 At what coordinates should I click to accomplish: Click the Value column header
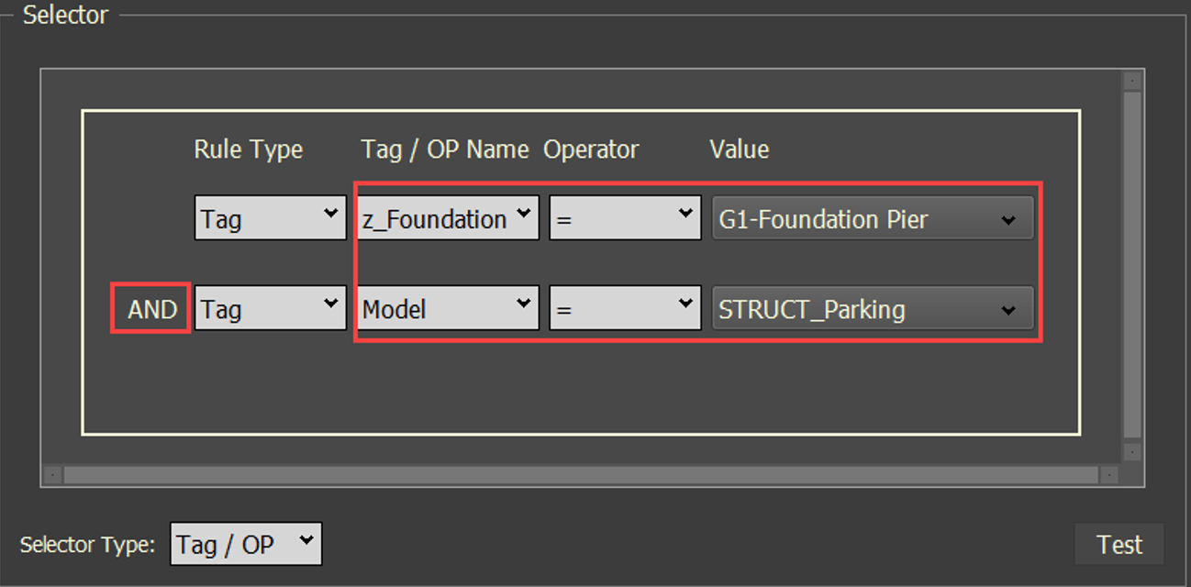point(739,150)
